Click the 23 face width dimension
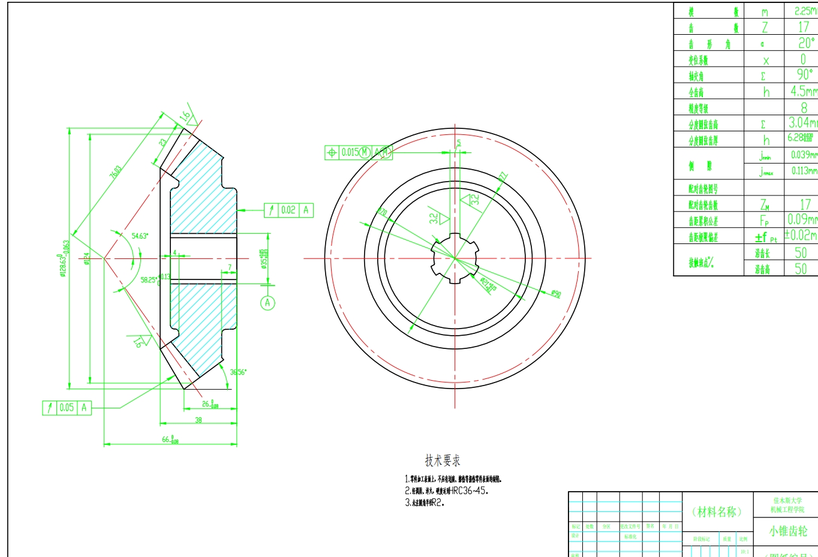The image size is (818, 557). 163,143
